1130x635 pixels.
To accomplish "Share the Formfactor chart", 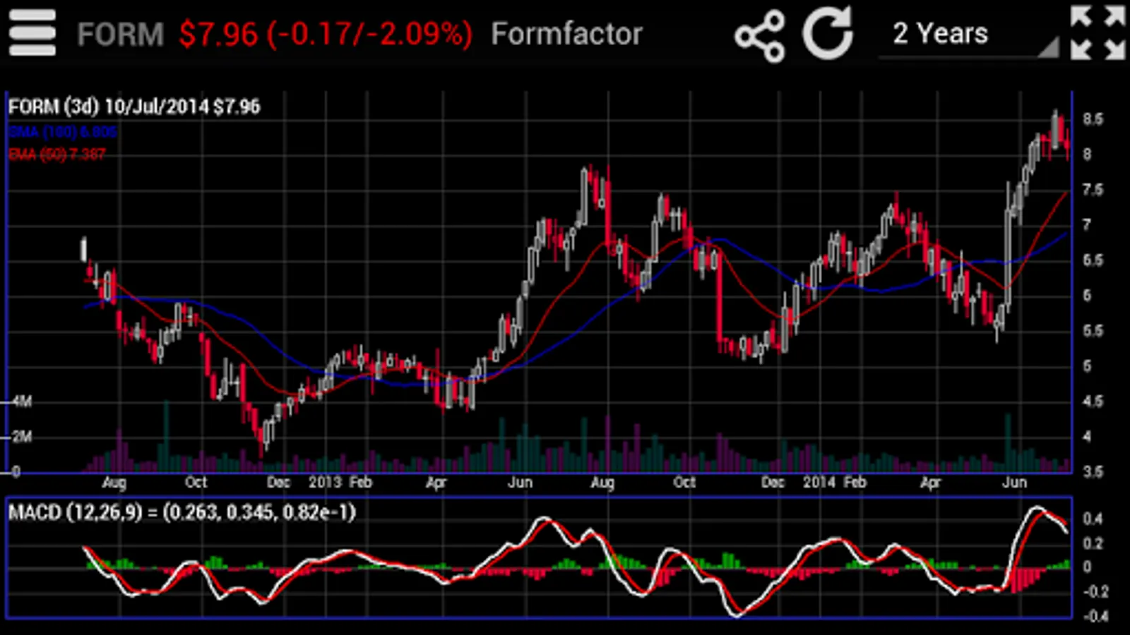I will [x=759, y=35].
